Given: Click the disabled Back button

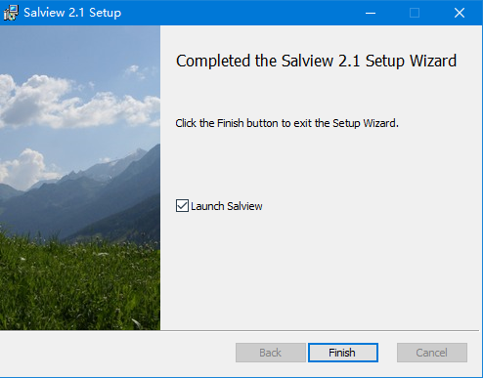Looking at the screenshot, I should point(271,353).
